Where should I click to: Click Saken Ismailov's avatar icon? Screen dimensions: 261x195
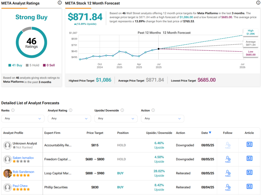point(7,159)
